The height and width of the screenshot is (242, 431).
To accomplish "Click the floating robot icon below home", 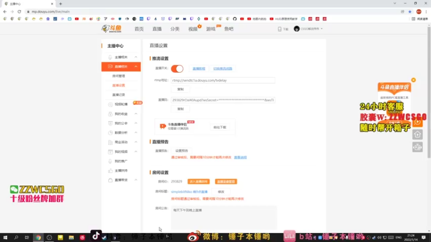I will 417,147.
